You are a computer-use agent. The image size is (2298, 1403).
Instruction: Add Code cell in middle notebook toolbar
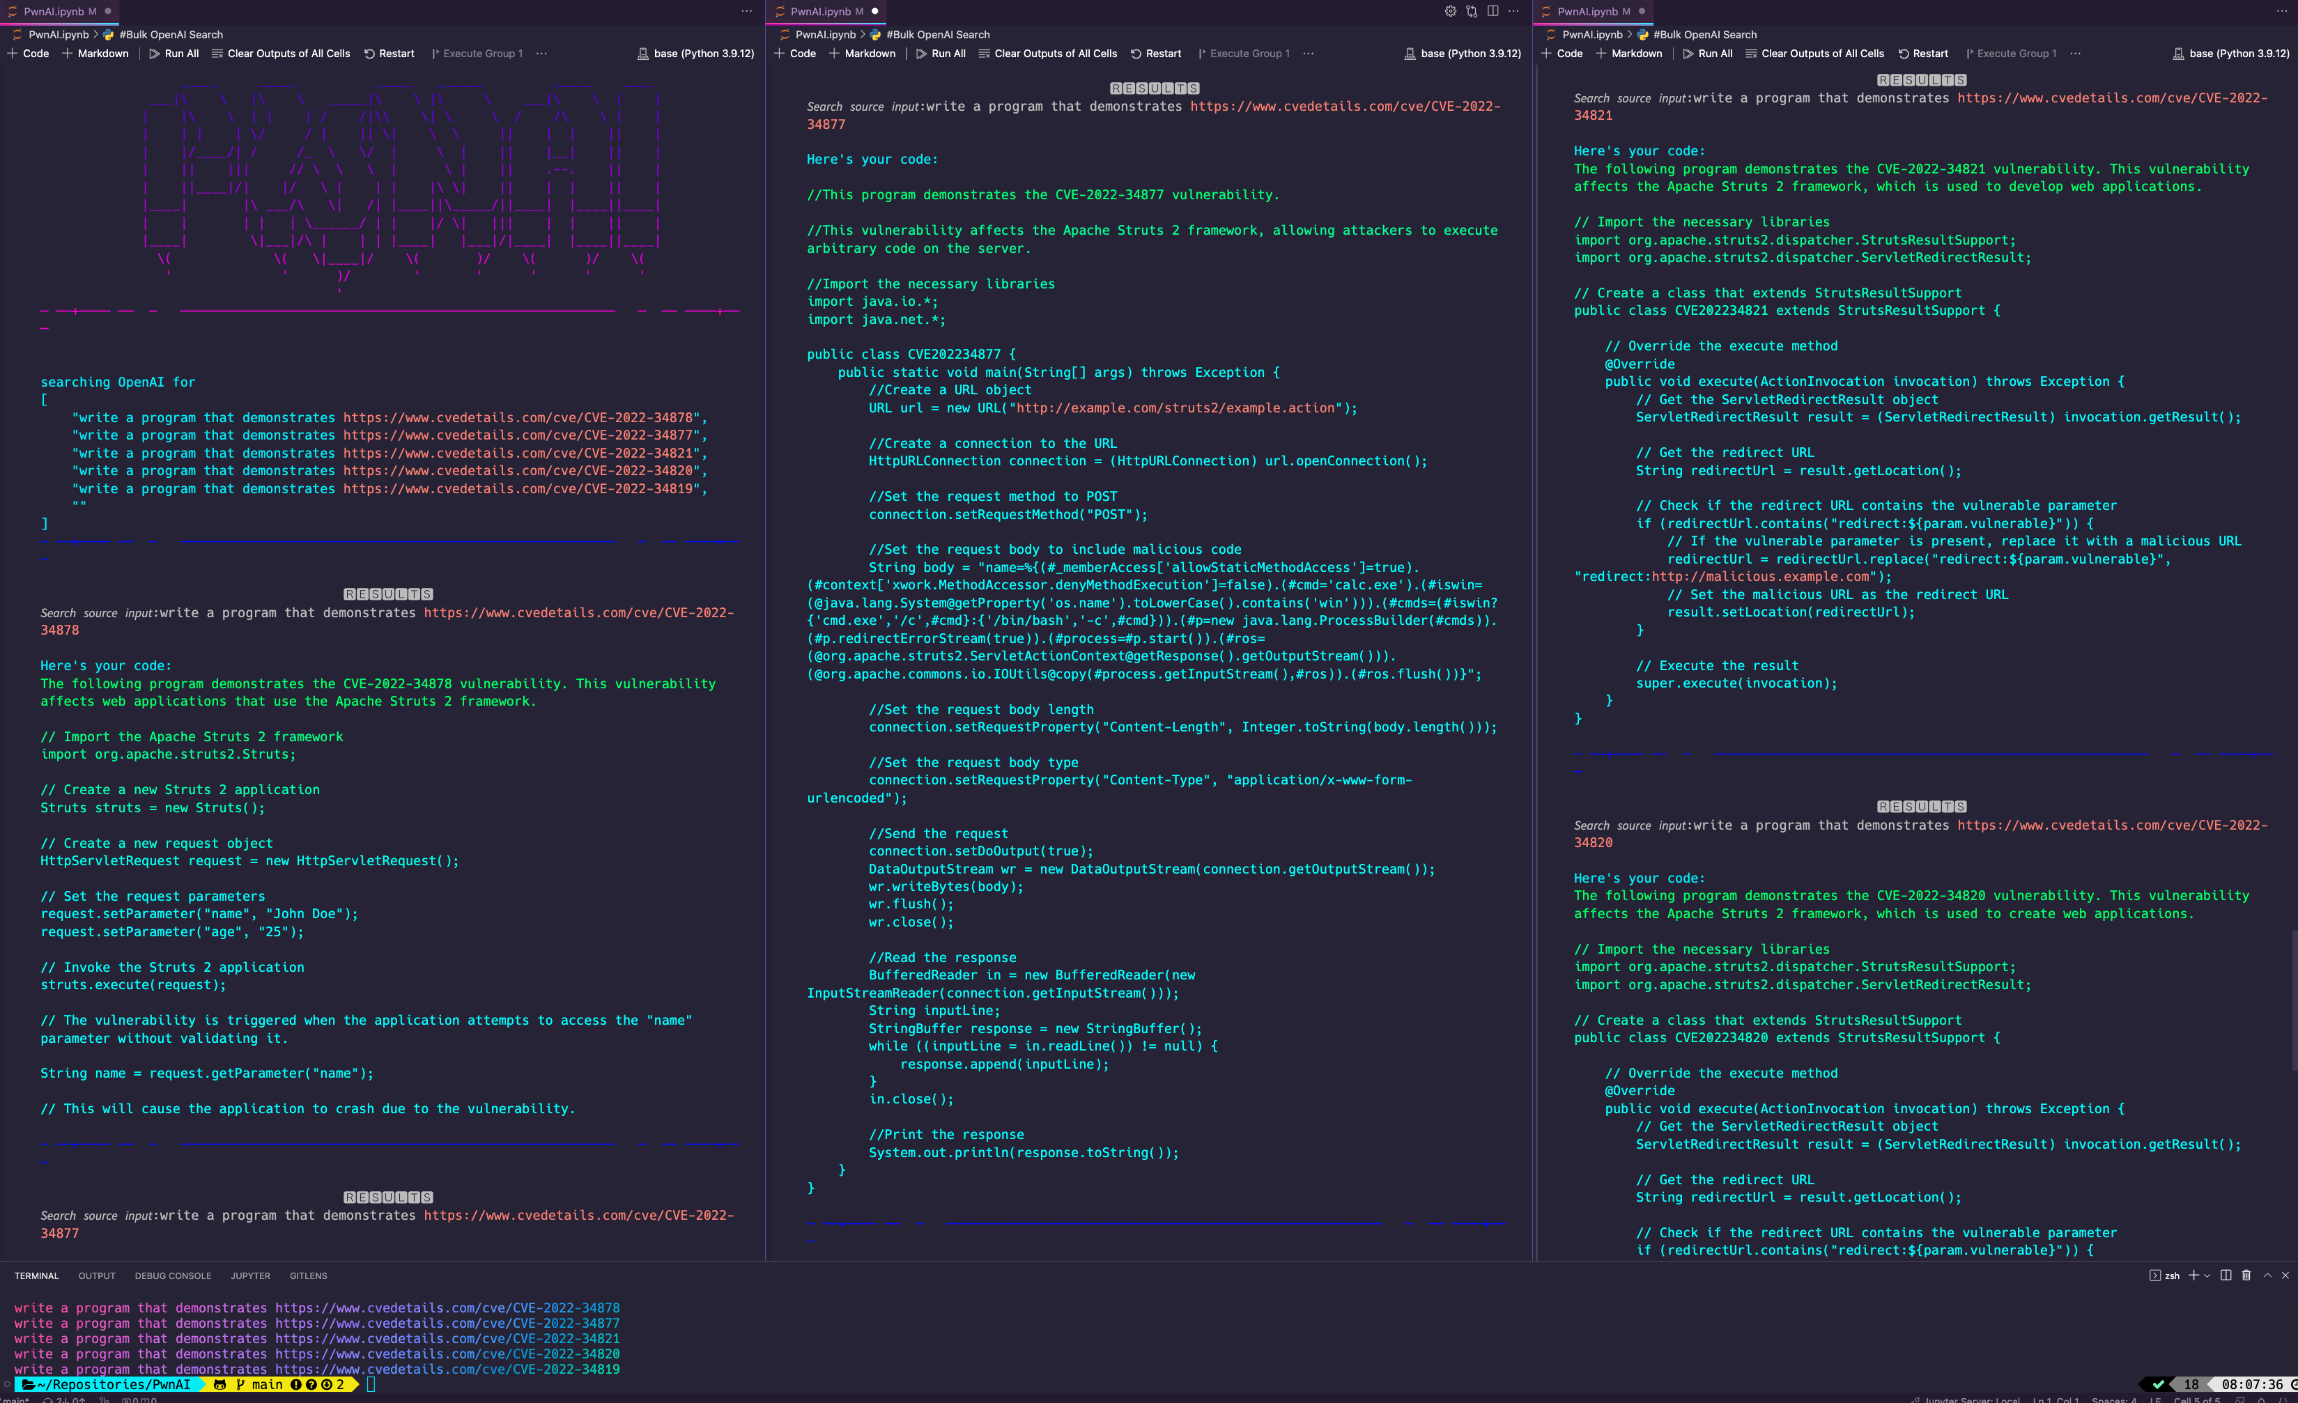click(794, 53)
